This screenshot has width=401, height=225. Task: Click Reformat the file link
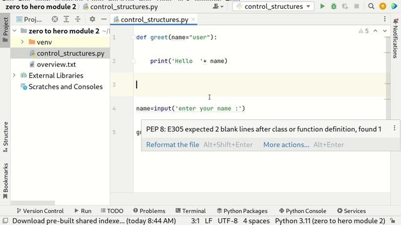click(173, 144)
